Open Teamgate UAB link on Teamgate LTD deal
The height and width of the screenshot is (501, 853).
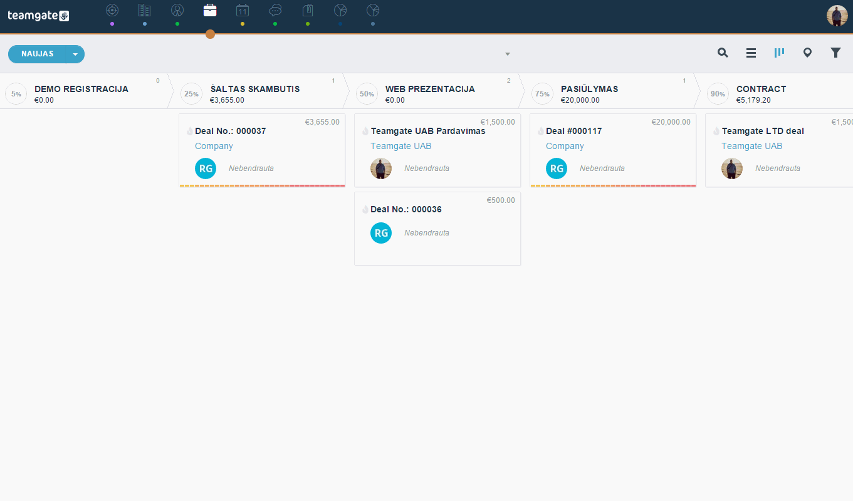click(x=751, y=146)
